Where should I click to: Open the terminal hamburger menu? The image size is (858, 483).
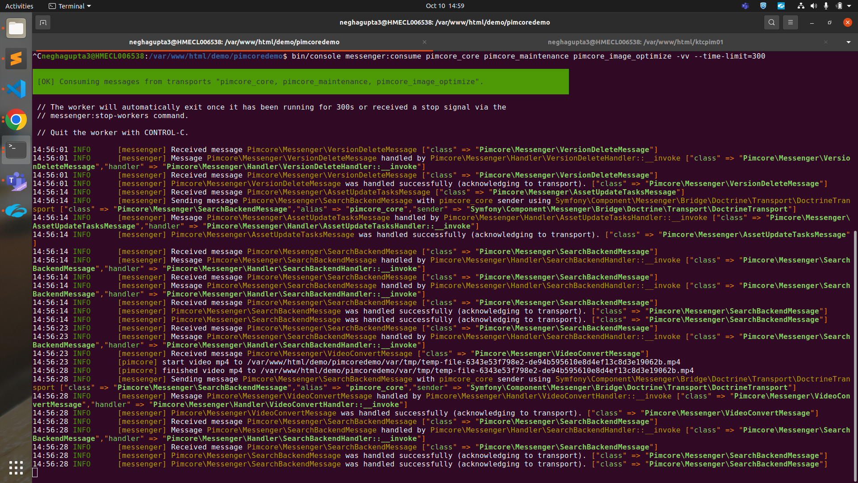[790, 22]
